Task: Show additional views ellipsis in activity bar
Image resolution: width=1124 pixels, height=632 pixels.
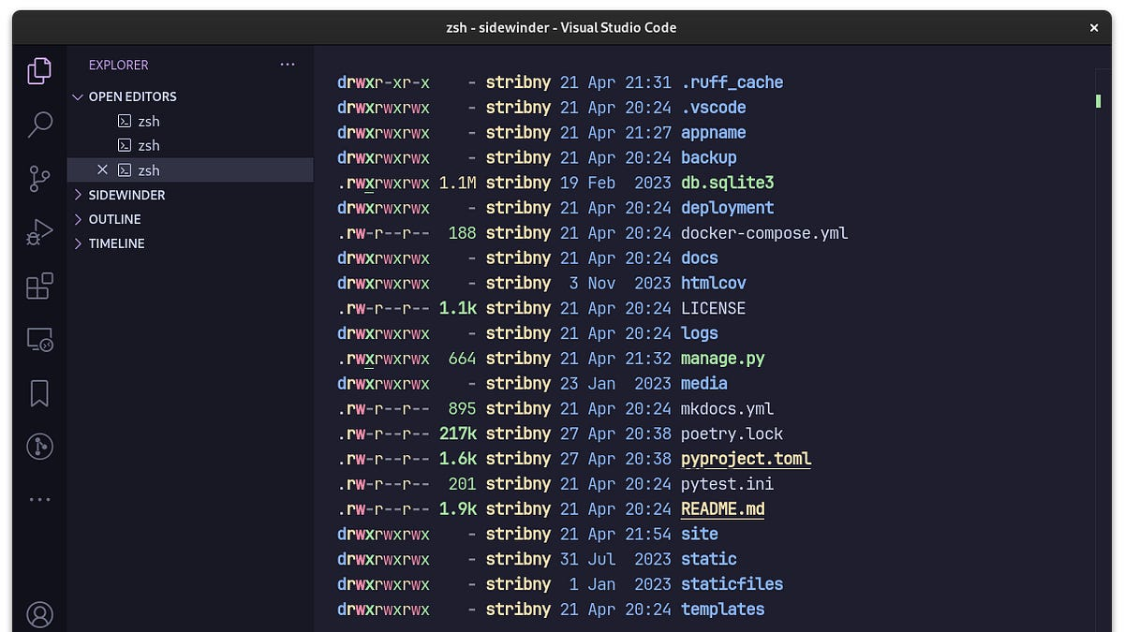Action: coord(39,500)
